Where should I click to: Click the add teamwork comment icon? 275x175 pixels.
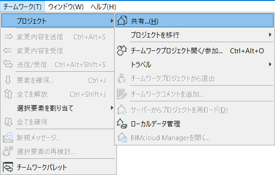click(122, 94)
